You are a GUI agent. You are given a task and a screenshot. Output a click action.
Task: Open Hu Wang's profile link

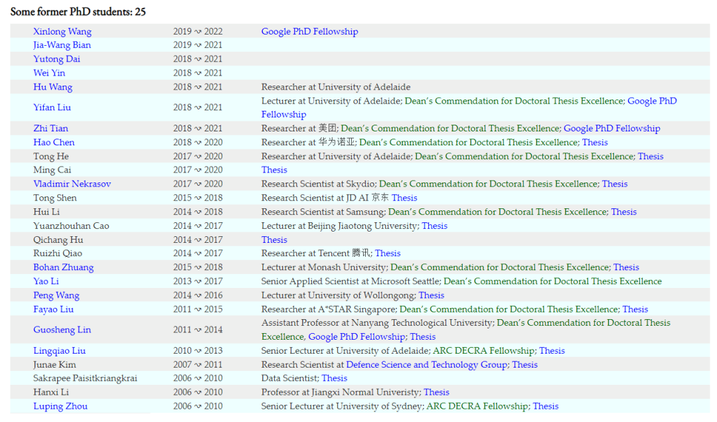pyautogui.click(x=52, y=87)
